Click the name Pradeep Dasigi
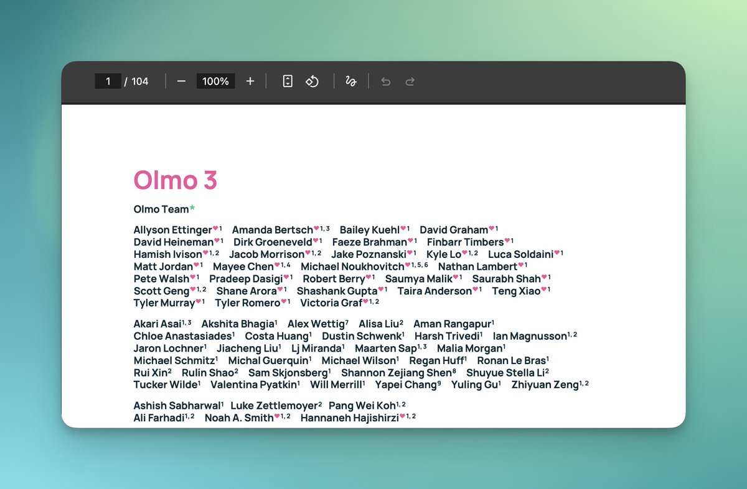747x489 pixels. [x=246, y=279]
